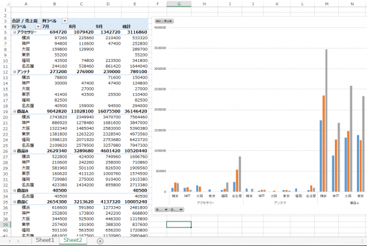Open second axis field dropdown below chart
This screenshot has height=246, width=367.
click(x=177, y=209)
